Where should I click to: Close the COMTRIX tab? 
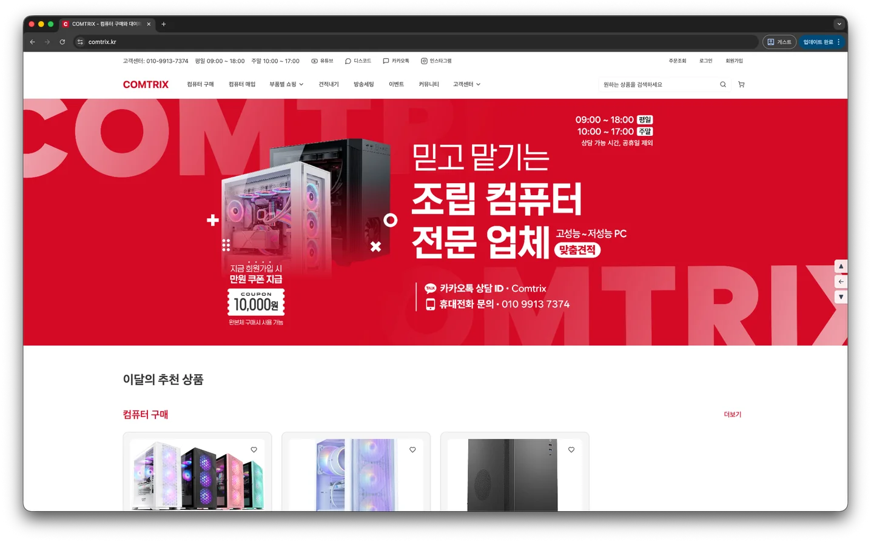[x=149, y=24]
